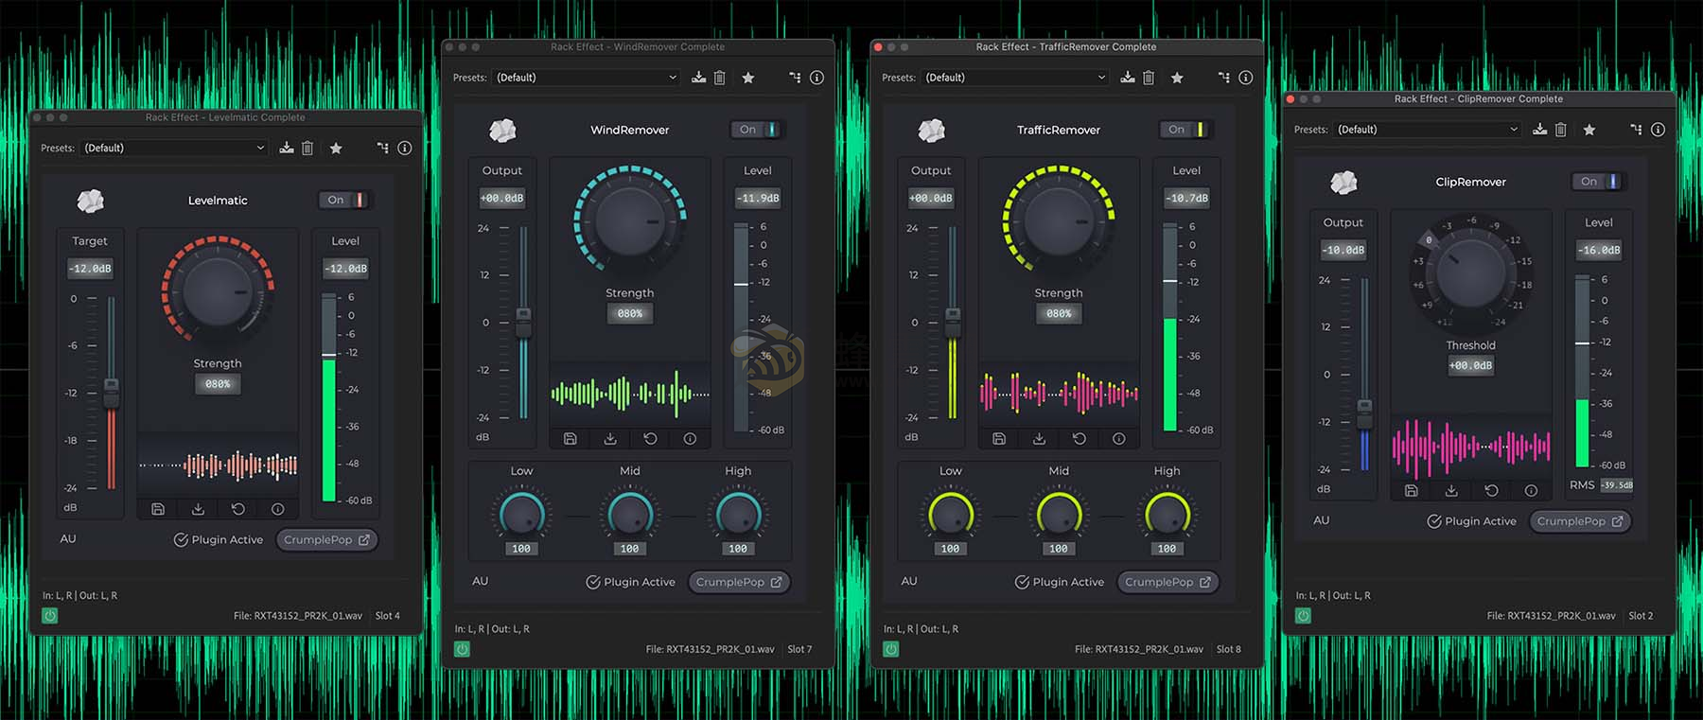Click TrafficRemover Output +00.0dB value field
1703x720 pixels.
931,199
